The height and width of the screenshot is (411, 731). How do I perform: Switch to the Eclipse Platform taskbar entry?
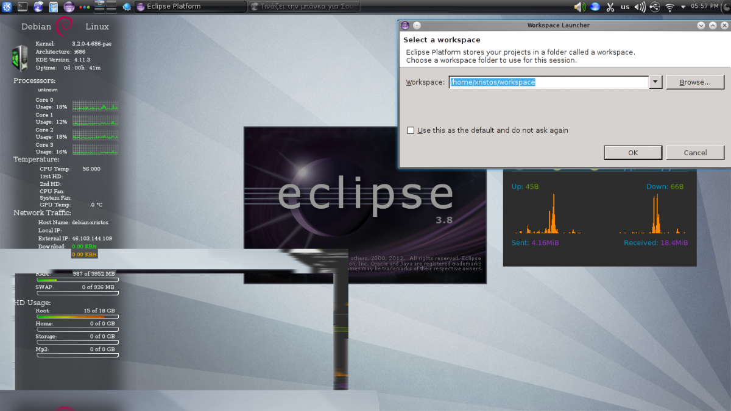(x=189, y=7)
